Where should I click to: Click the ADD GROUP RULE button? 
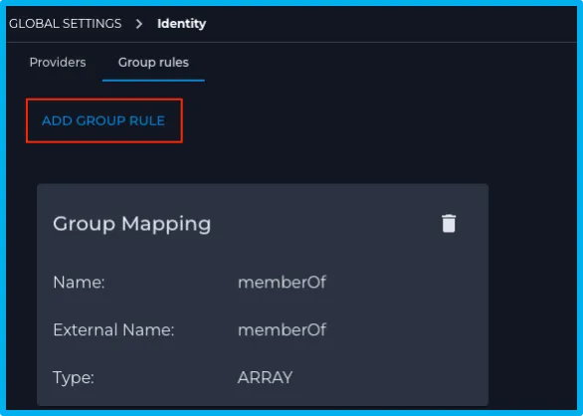tap(103, 120)
